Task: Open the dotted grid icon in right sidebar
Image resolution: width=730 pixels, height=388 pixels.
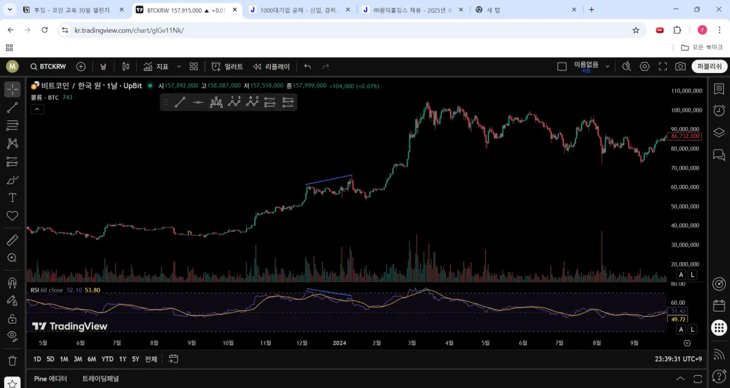Action: coord(719,328)
